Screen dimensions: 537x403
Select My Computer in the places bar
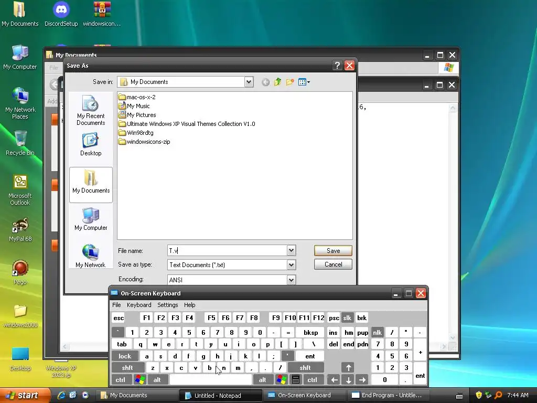point(91,218)
